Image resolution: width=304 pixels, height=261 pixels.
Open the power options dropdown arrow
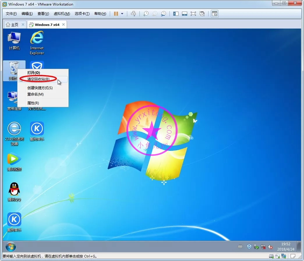point(122,14)
